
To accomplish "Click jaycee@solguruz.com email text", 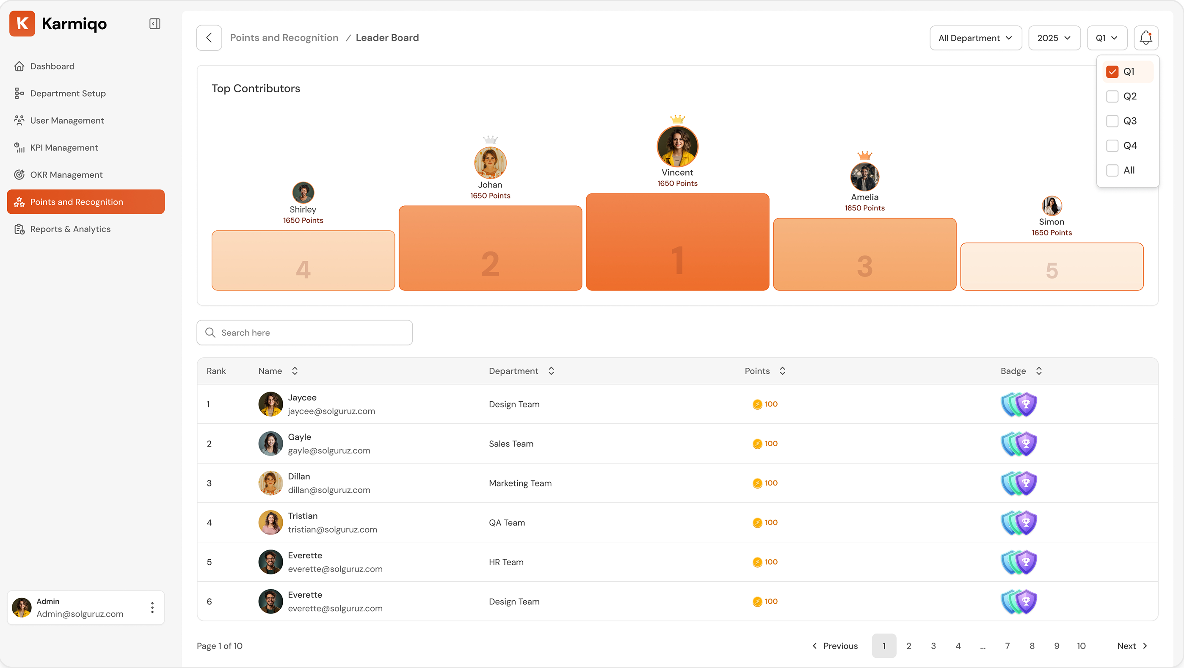I will pos(331,411).
